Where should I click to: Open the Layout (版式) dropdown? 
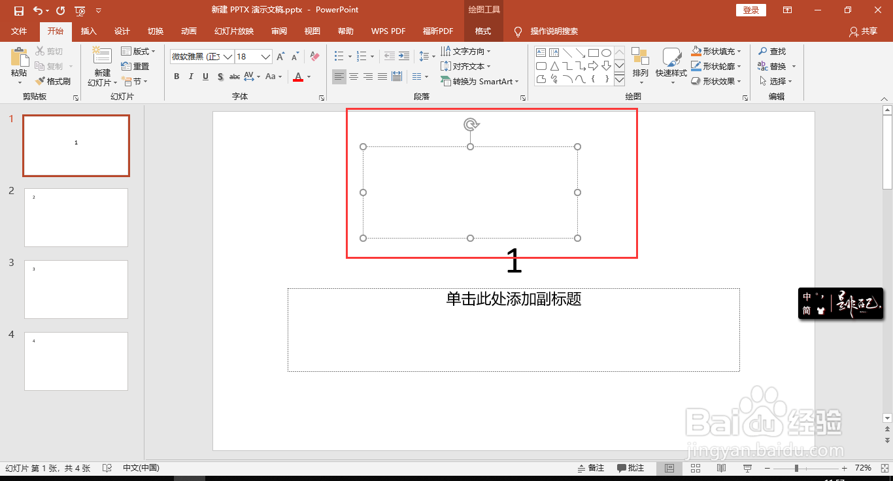point(139,52)
